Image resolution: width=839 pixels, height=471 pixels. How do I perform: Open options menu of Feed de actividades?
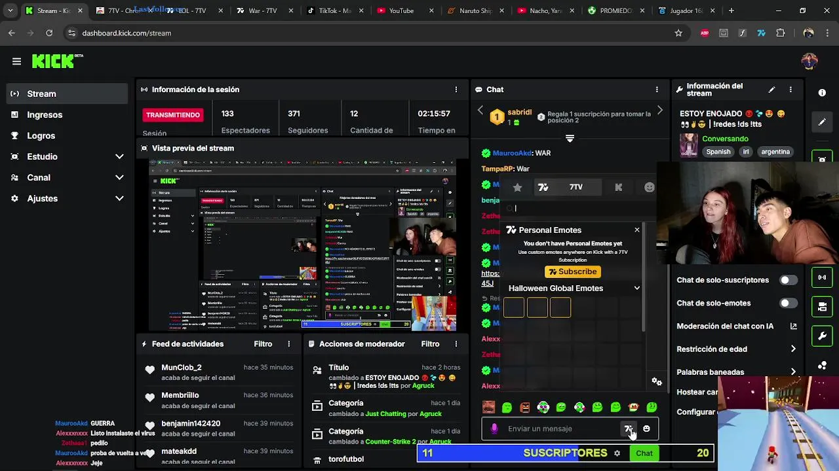pyautogui.click(x=288, y=344)
